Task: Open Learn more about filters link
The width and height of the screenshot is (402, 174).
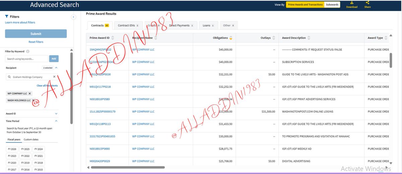Action: (20, 22)
